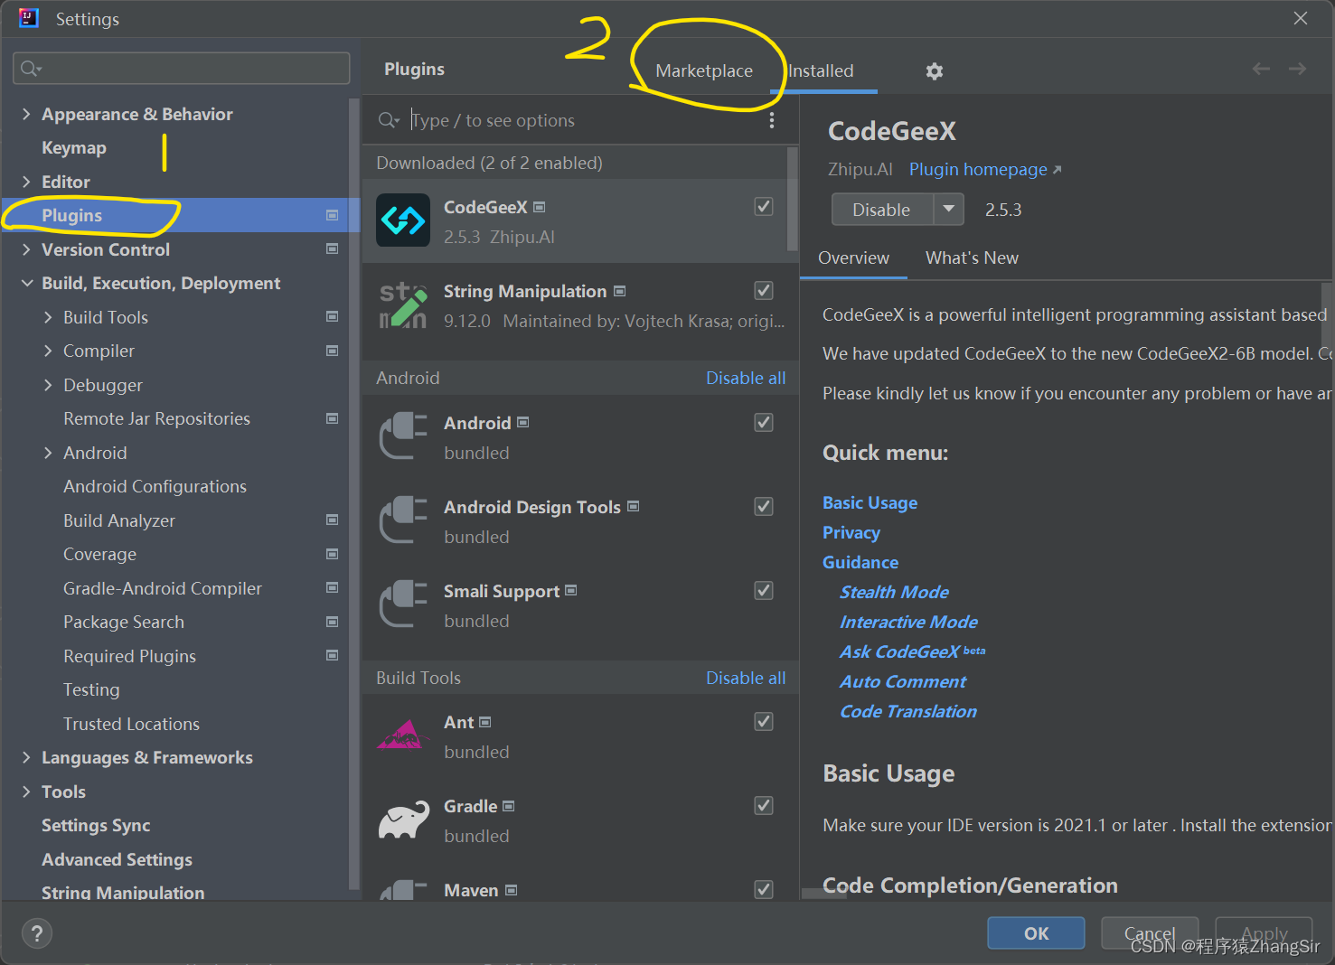Screen dimensions: 1335x965
Task: Expand the Debugger tree node
Action: point(48,385)
